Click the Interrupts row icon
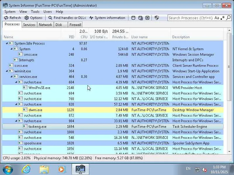This screenshot has width=234, height=175. [16, 60]
